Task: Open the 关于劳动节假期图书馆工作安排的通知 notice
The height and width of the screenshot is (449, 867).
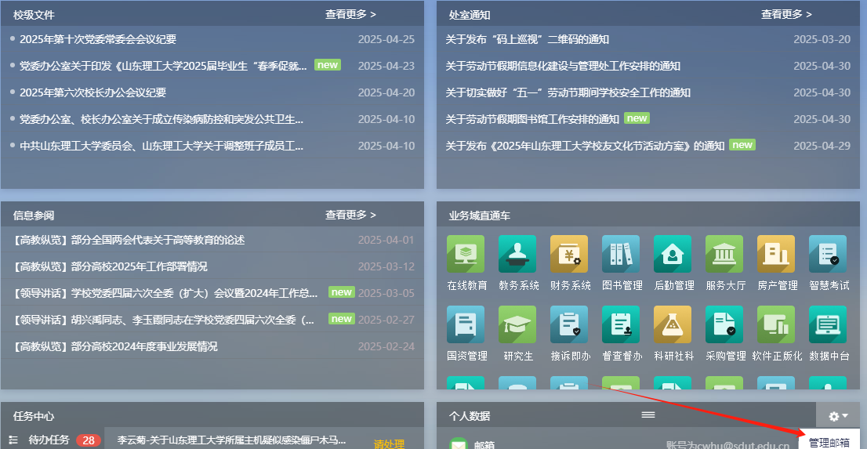Action: click(x=532, y=119)
